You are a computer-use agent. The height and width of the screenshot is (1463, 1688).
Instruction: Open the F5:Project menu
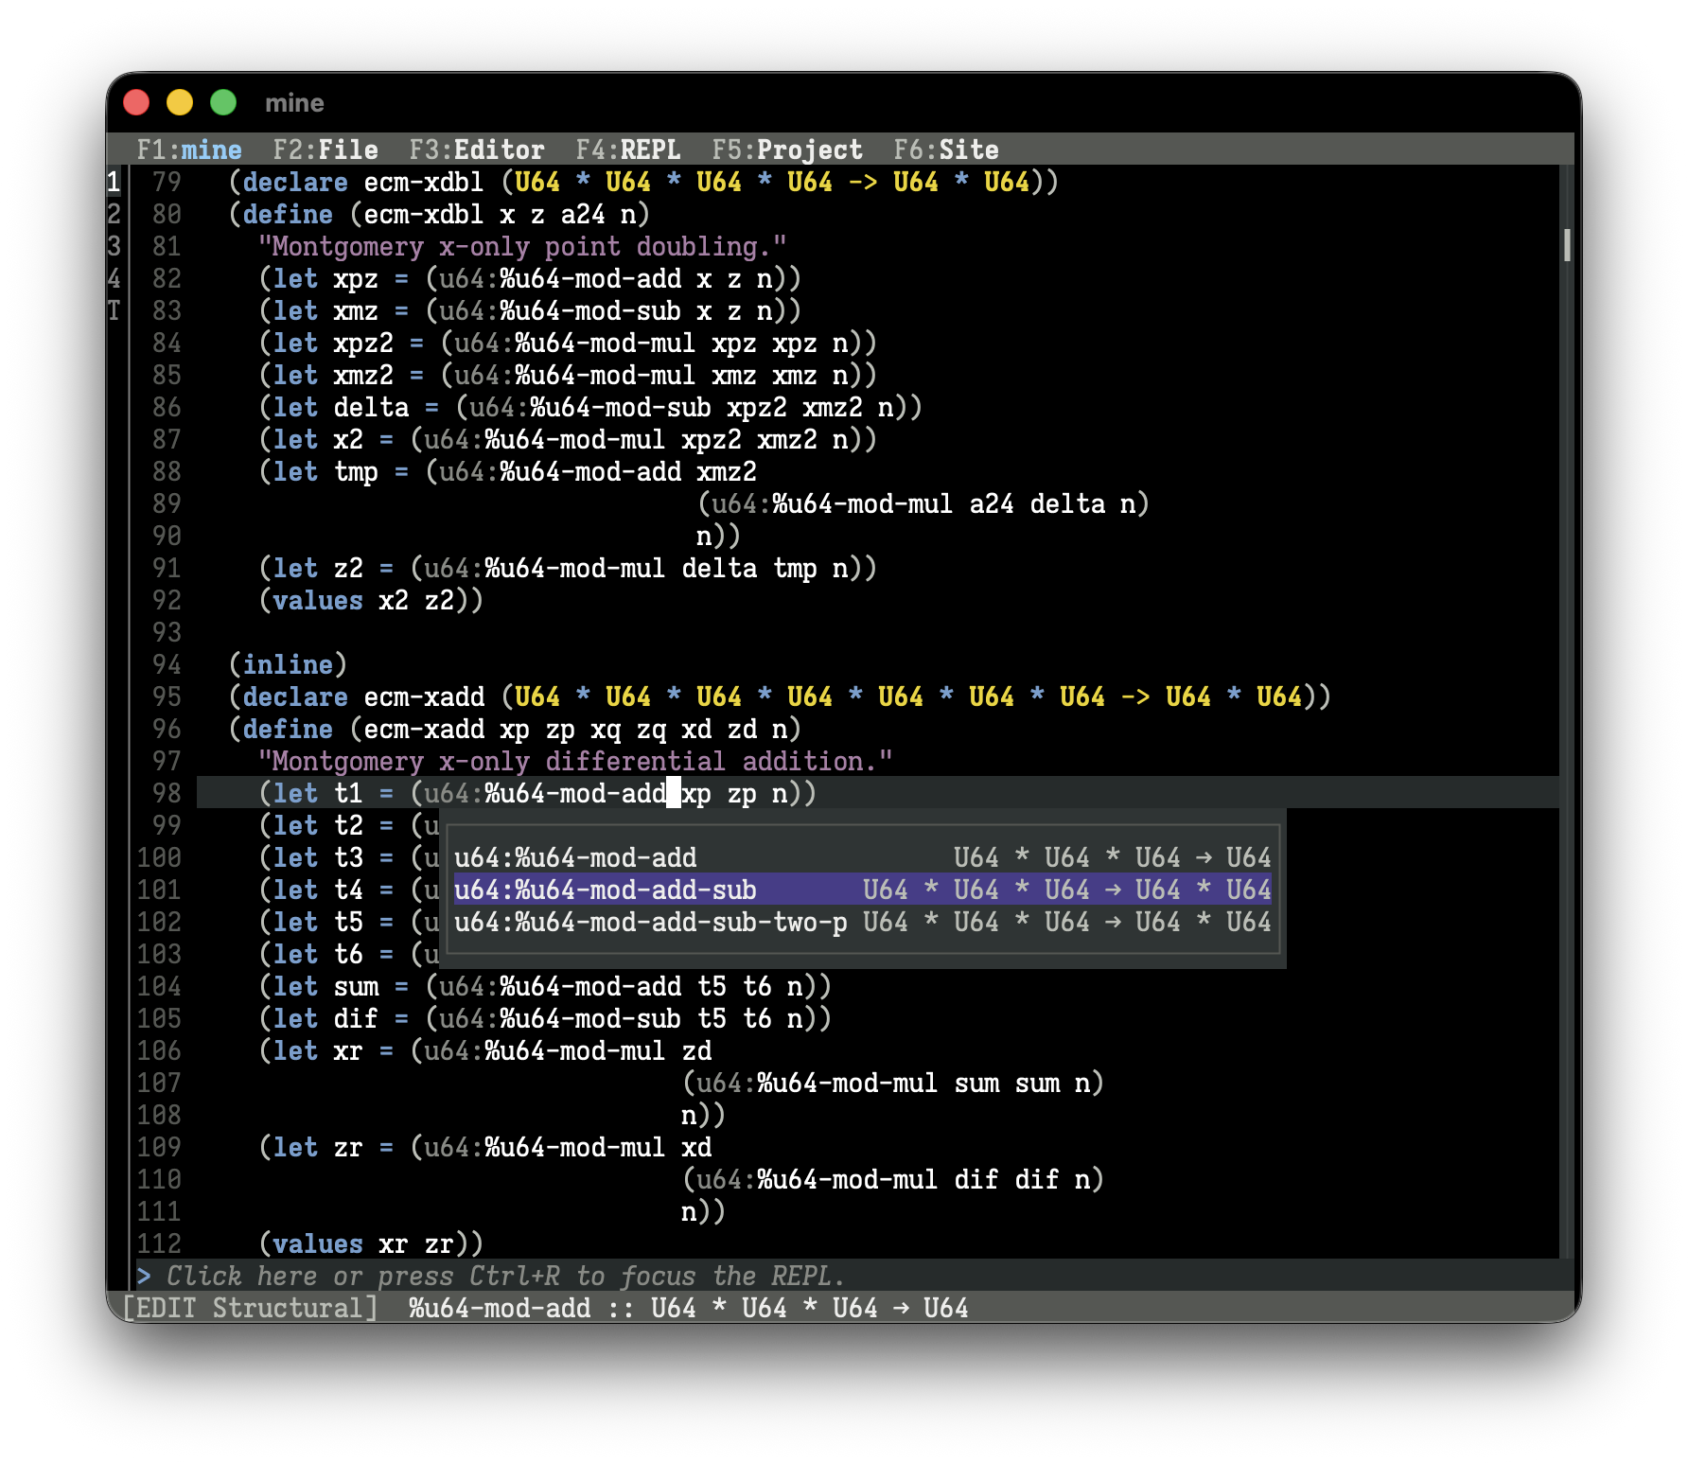point(786,150)
